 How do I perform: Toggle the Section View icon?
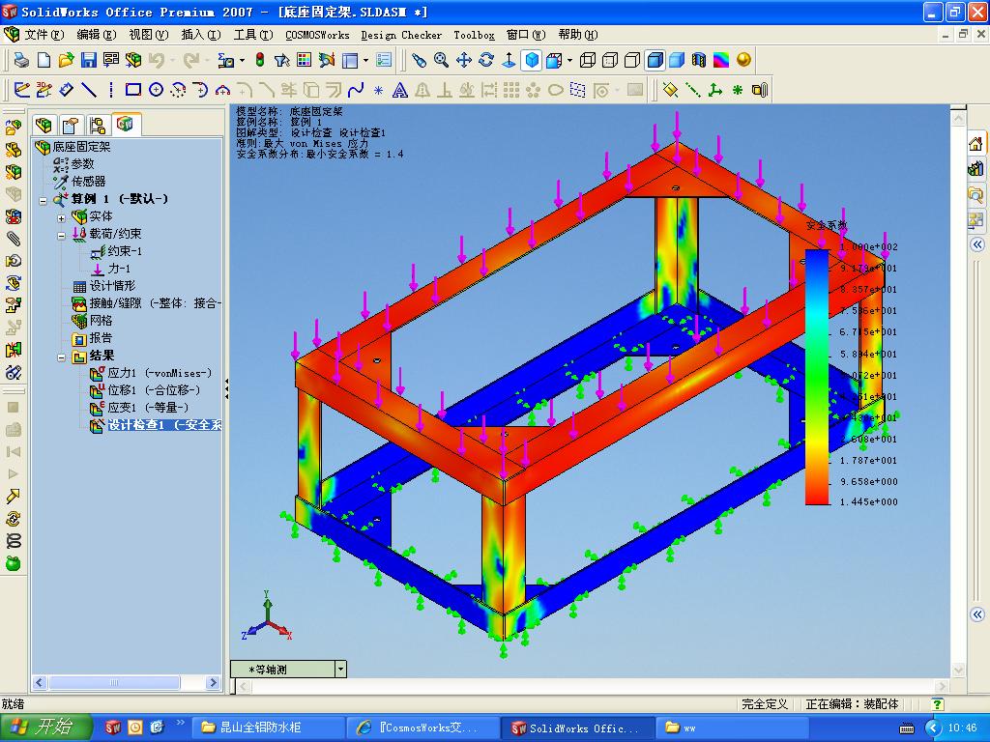[x=699, y=60]
